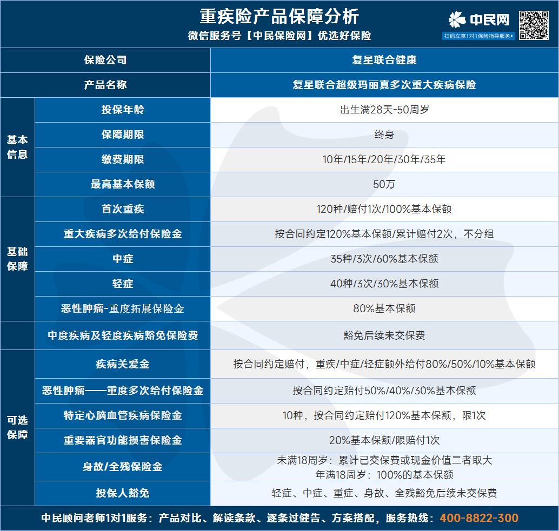Click the value 豁免后续未交保费
This screenshot has width=559, height=531.
(384, 335)
